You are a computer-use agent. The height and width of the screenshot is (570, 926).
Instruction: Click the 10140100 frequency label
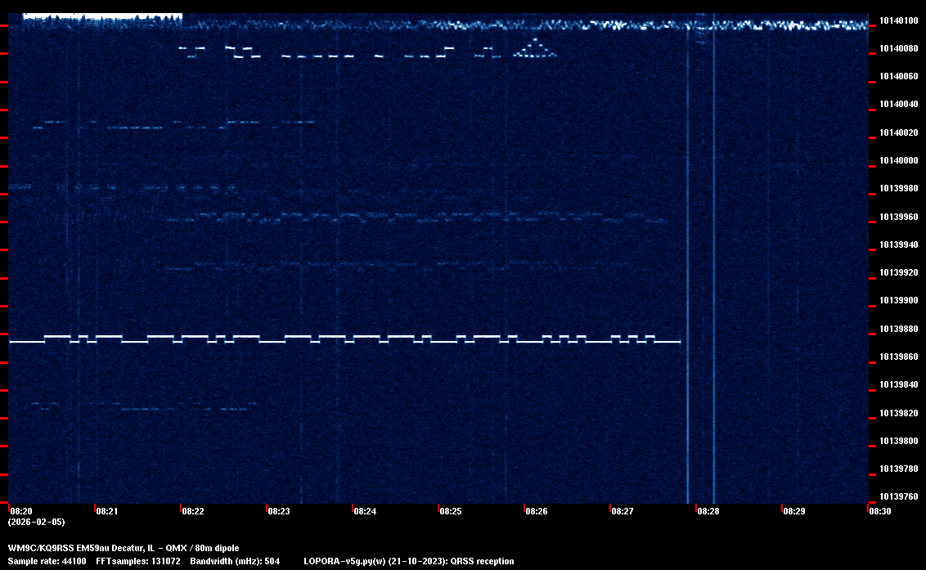(897, 20)
